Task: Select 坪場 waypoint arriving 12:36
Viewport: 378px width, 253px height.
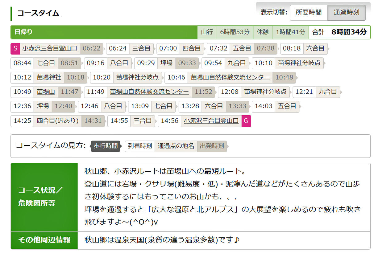Action: tap(43, 106)
